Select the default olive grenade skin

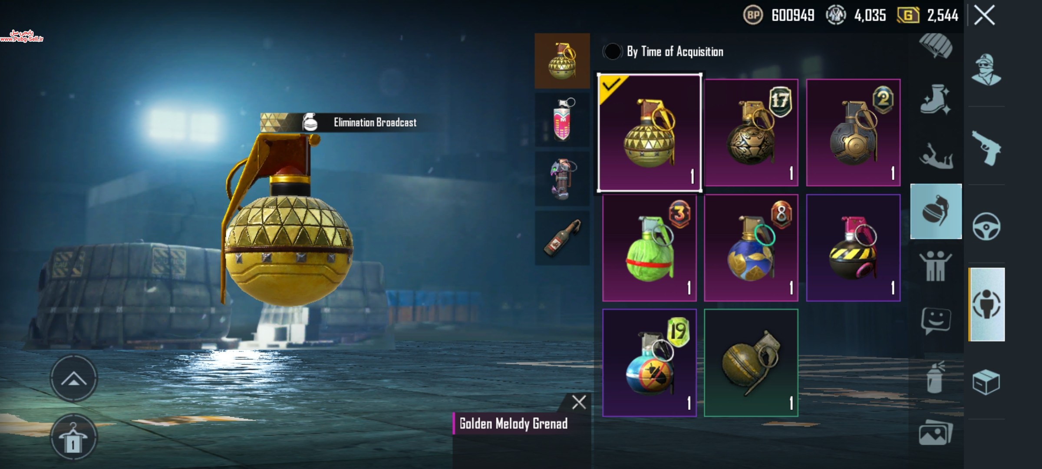(751, 363)
